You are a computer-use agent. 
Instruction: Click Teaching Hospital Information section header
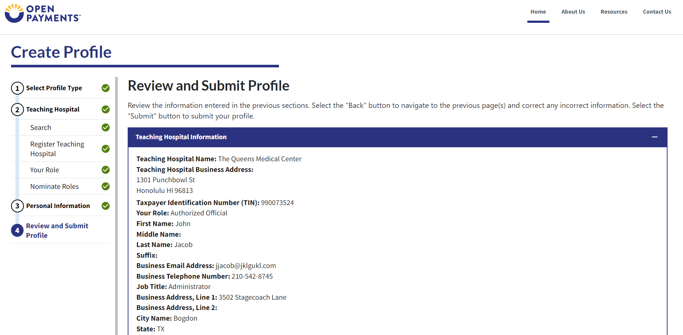pos(181,137)
